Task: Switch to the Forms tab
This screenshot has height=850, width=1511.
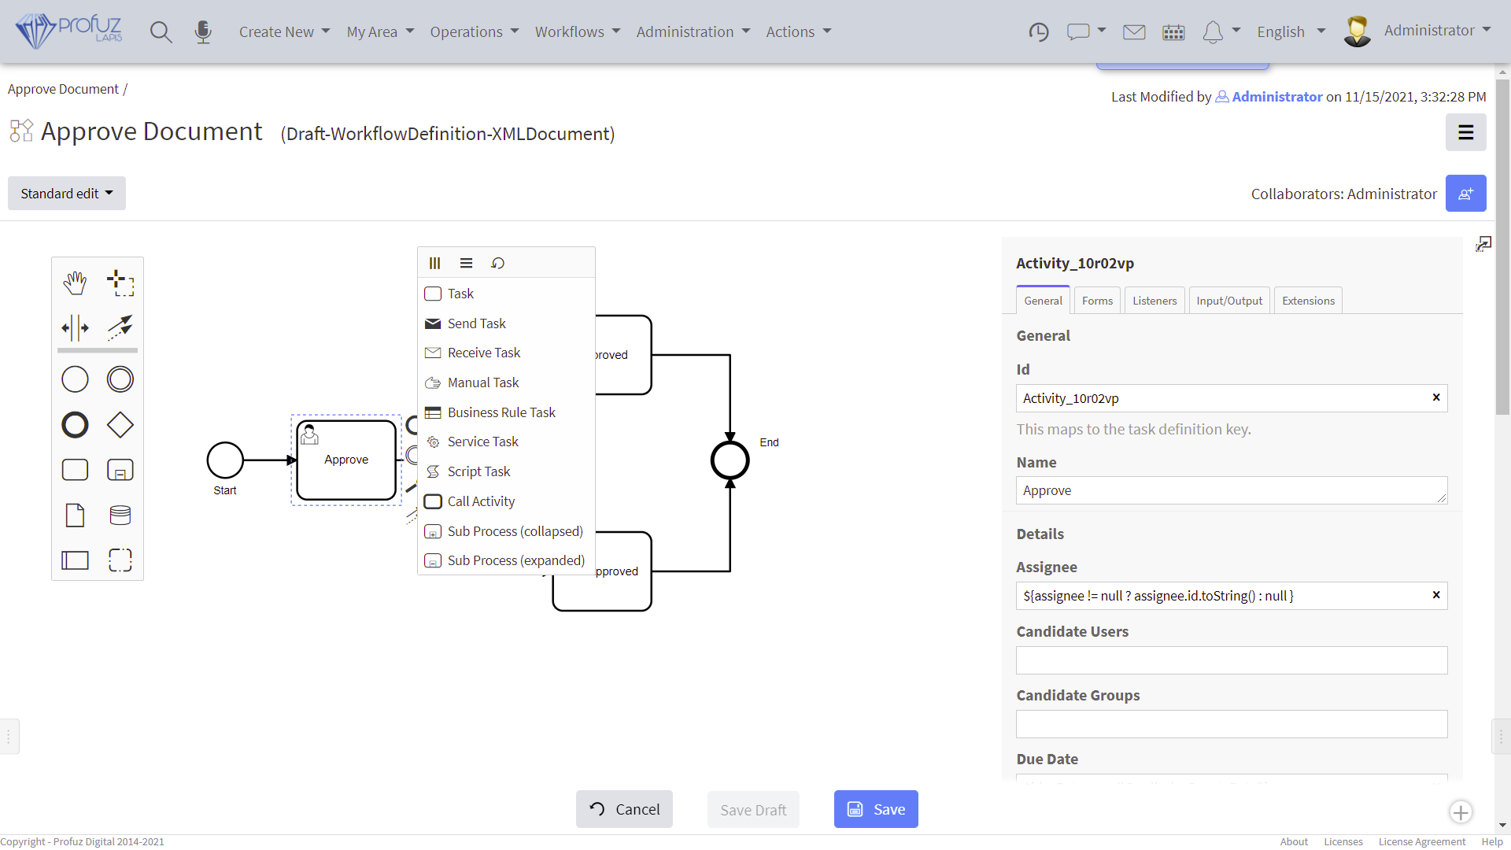Action: click(x=1097, y=300)
